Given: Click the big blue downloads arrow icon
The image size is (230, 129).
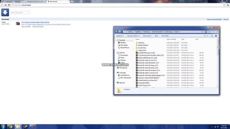Looking at the screenshot, I should tap(5, 13).
